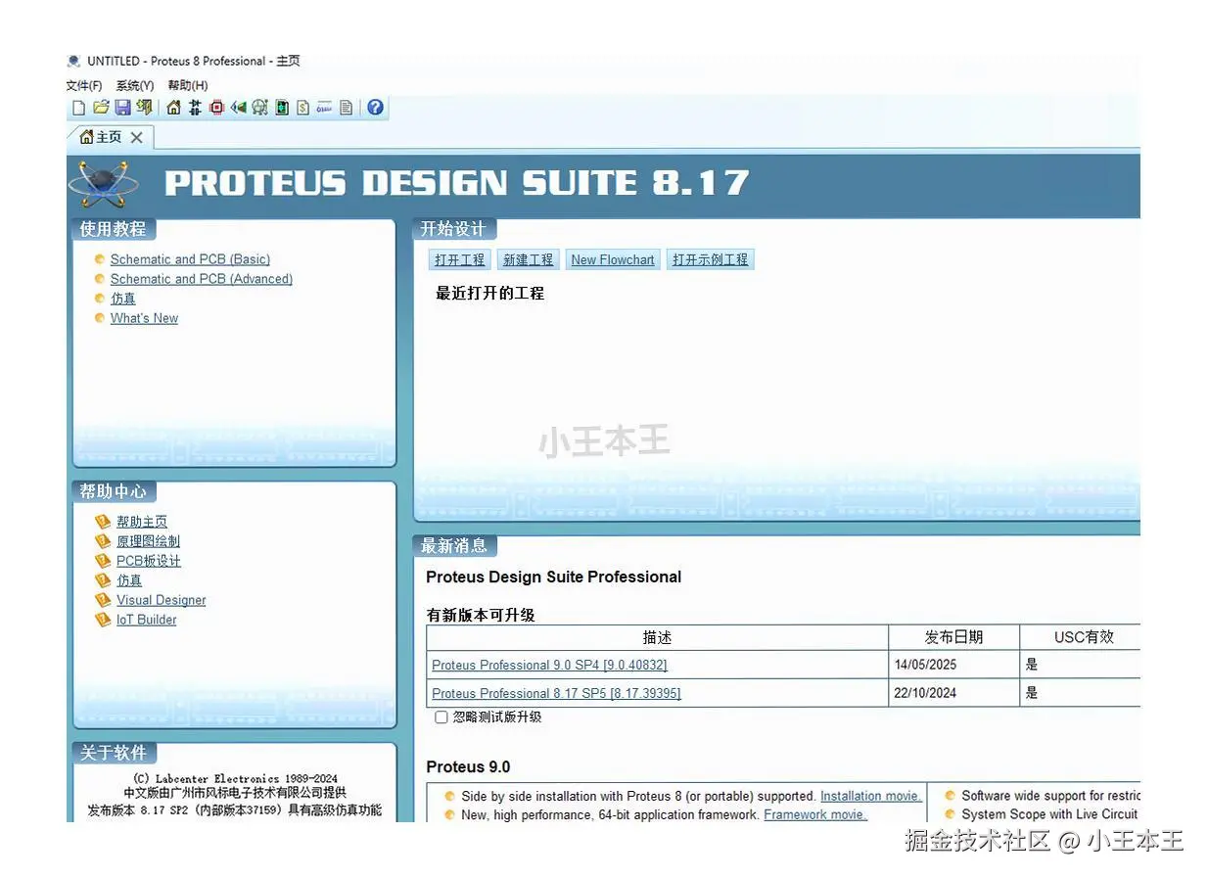Image resolution: width=1208 pixels, height=878 pixels.
Task: Open the Bill of Materials dollar icon
Action: (x=302, y=108)
